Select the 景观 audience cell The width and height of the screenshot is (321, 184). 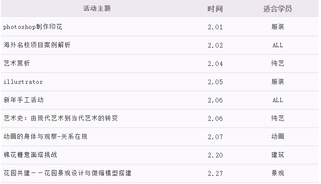278,173
